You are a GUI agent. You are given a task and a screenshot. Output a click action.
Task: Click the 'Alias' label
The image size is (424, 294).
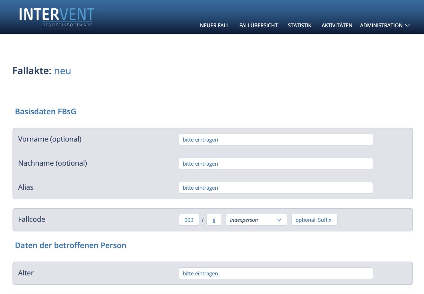pos(26,187)
